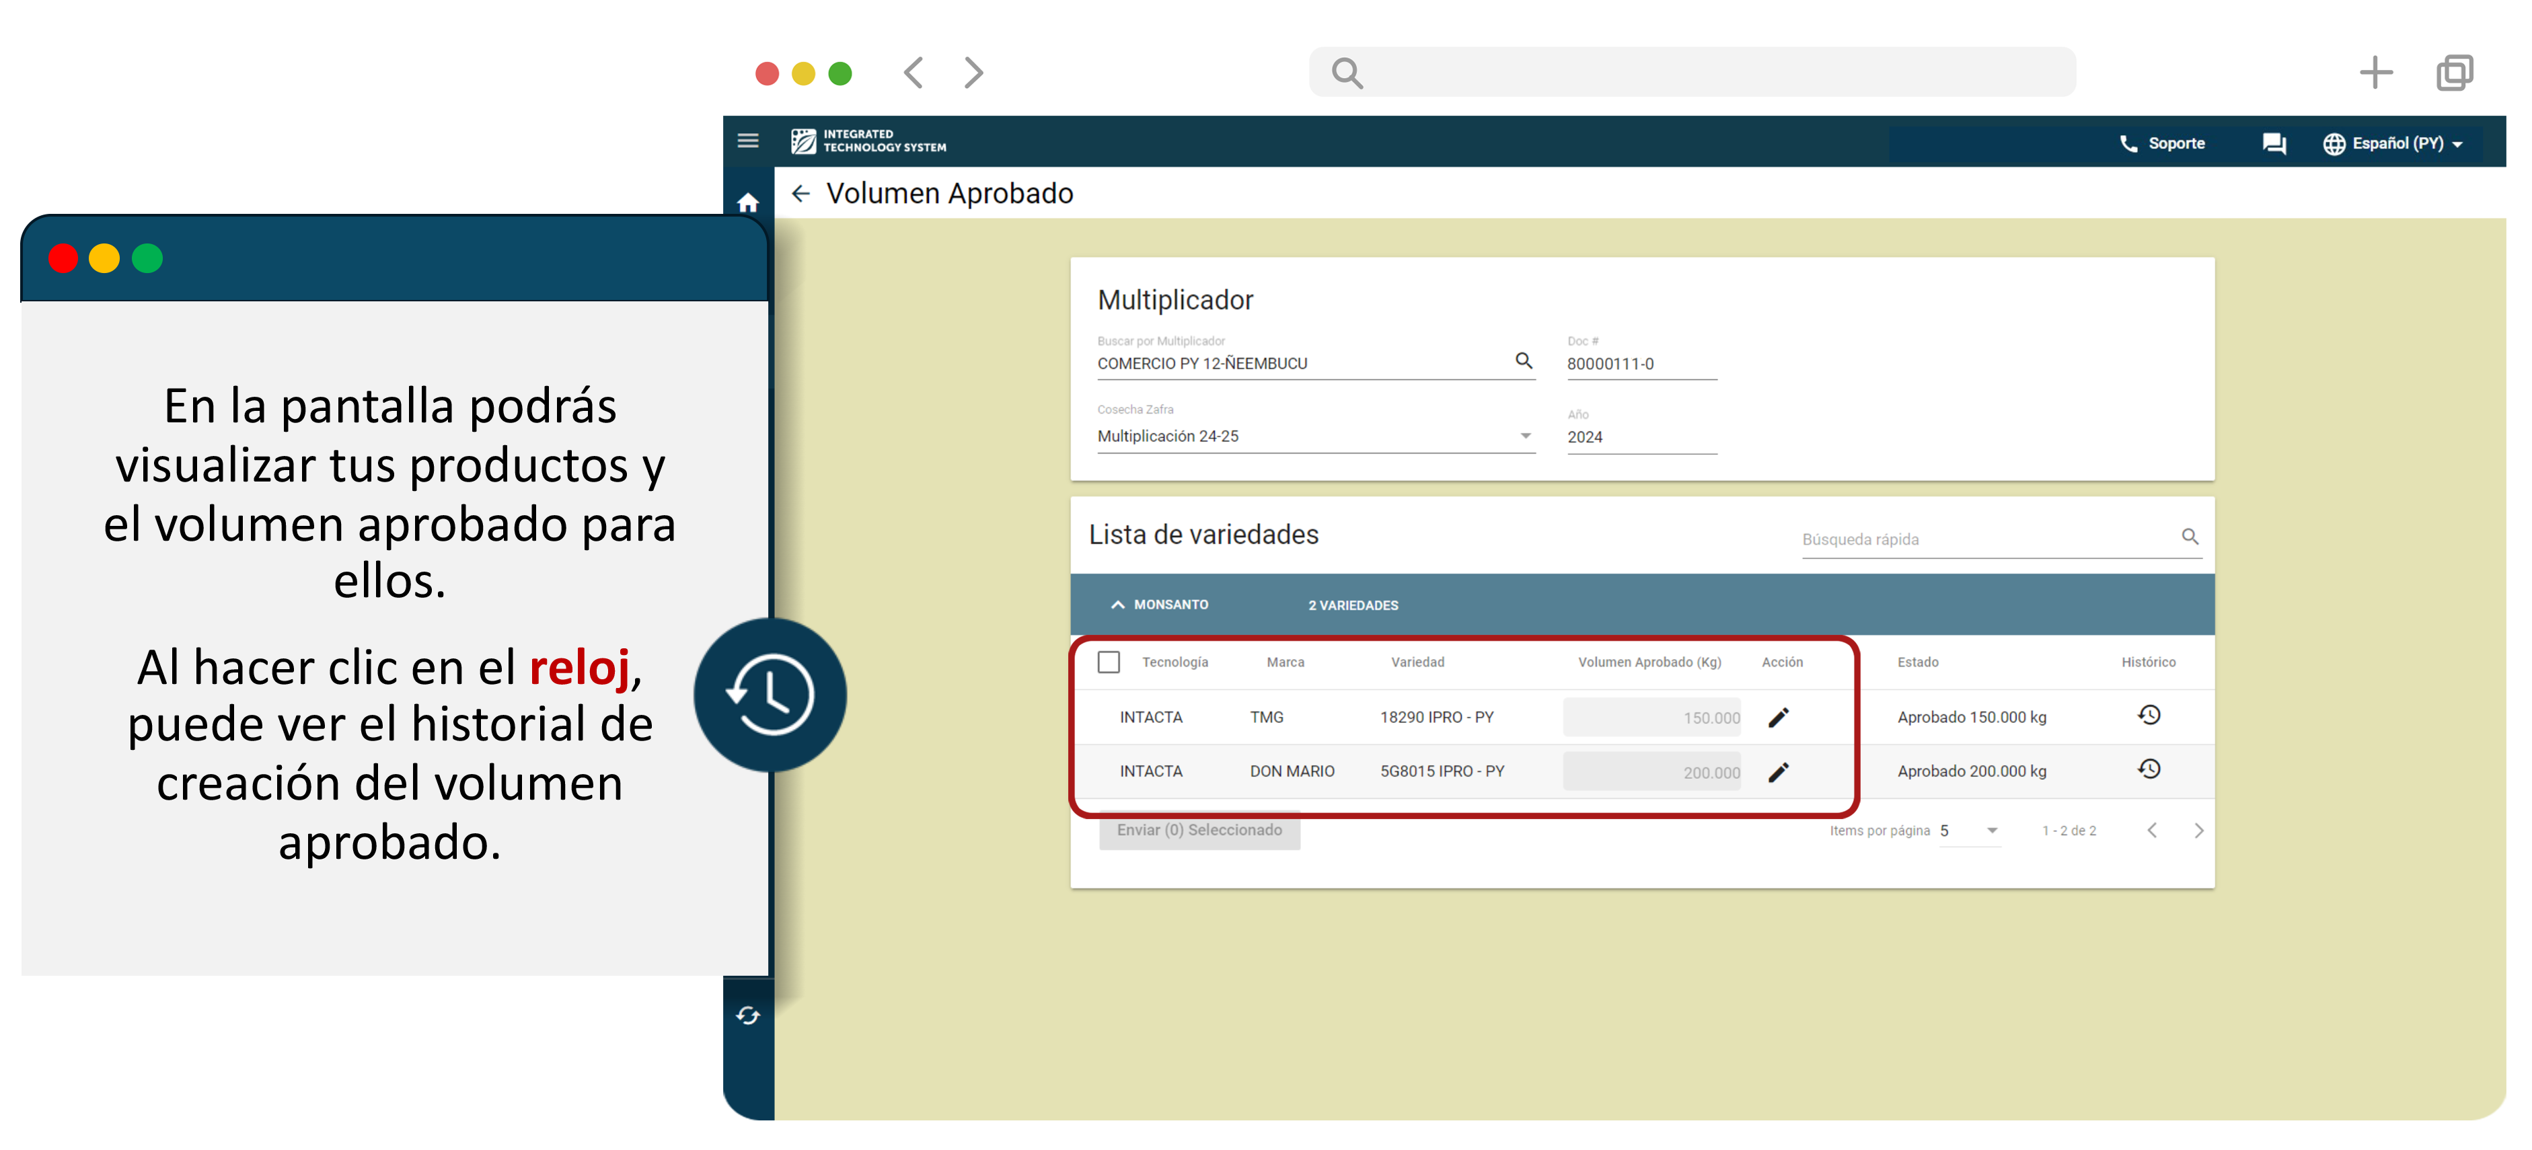Open the hamburger menu icon

pos(747,141)
